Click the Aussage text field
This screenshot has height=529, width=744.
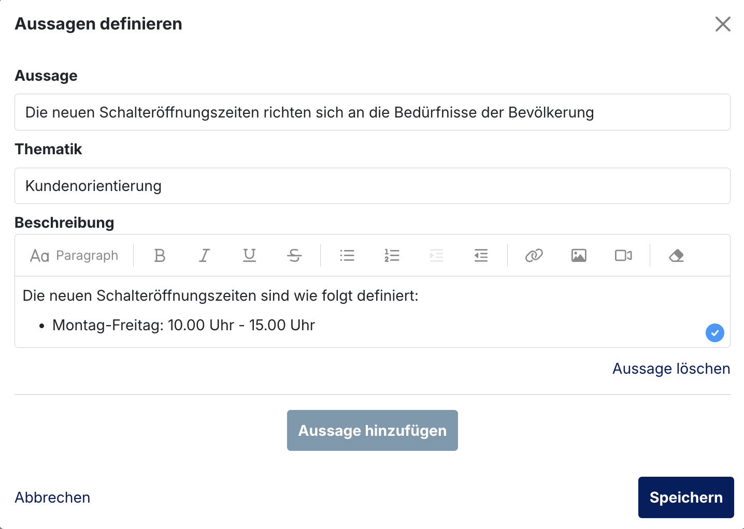(373, 112)
